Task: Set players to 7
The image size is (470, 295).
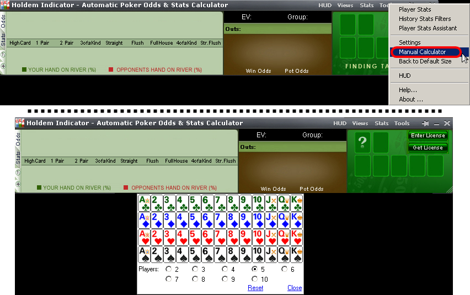Action: pos(169,279)
